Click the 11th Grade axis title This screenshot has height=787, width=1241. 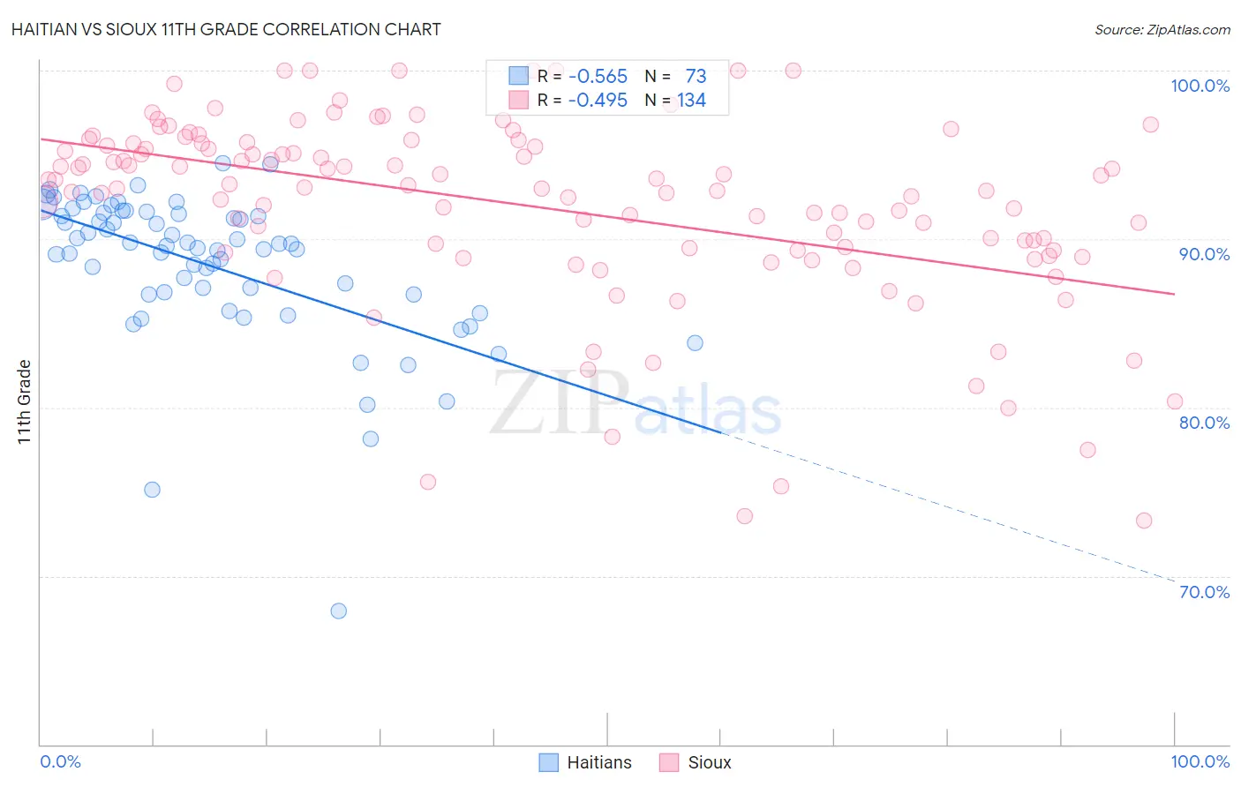pos(25,401)
